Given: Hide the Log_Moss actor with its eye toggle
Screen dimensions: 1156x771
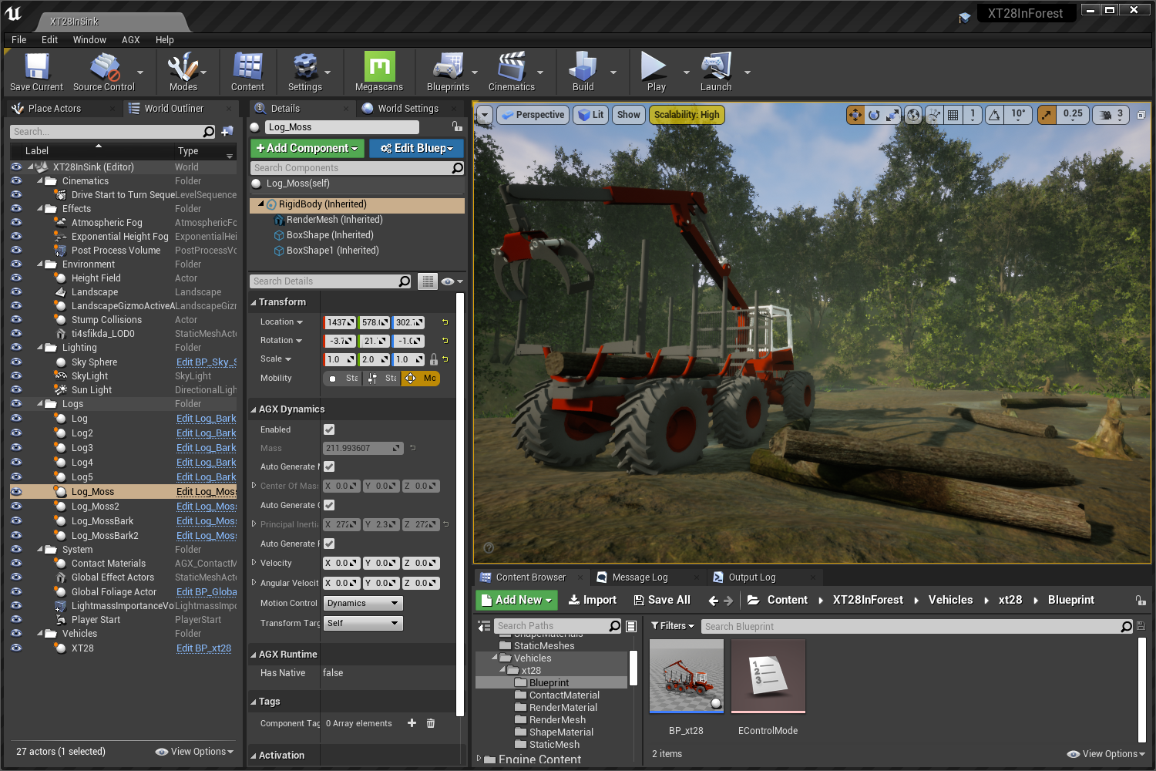Looking at the screenshot, I should click(x=15, y=491).
